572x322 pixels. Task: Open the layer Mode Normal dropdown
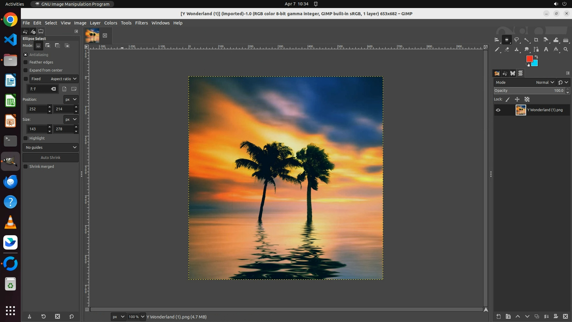tap(545, 82)
